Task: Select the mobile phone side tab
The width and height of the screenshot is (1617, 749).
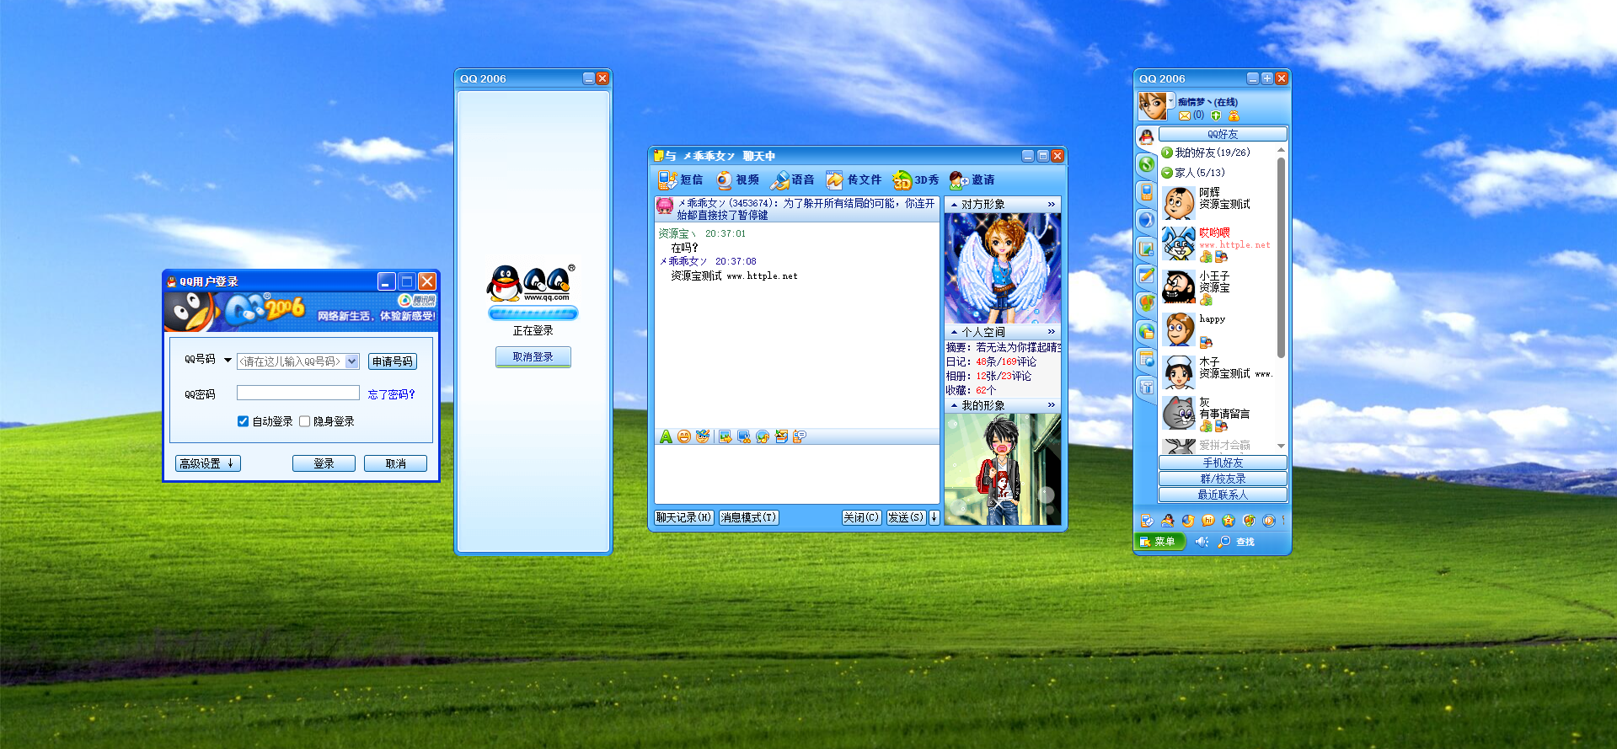Action: point(1146,192)
